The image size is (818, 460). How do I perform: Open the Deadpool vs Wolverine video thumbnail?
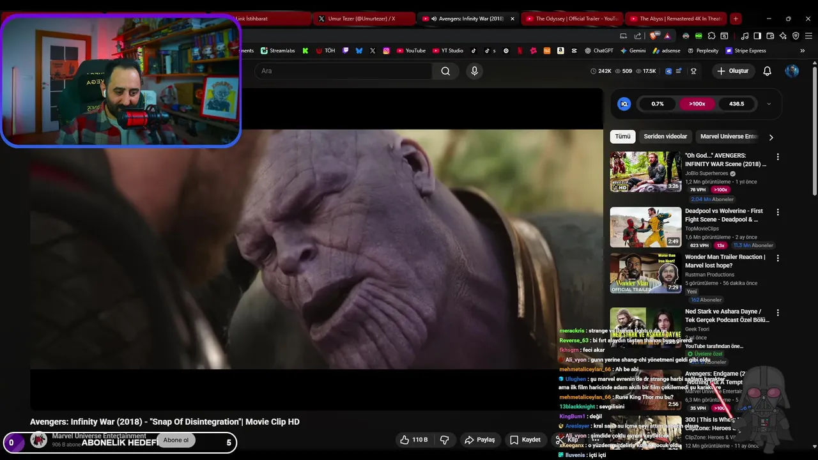645,227
